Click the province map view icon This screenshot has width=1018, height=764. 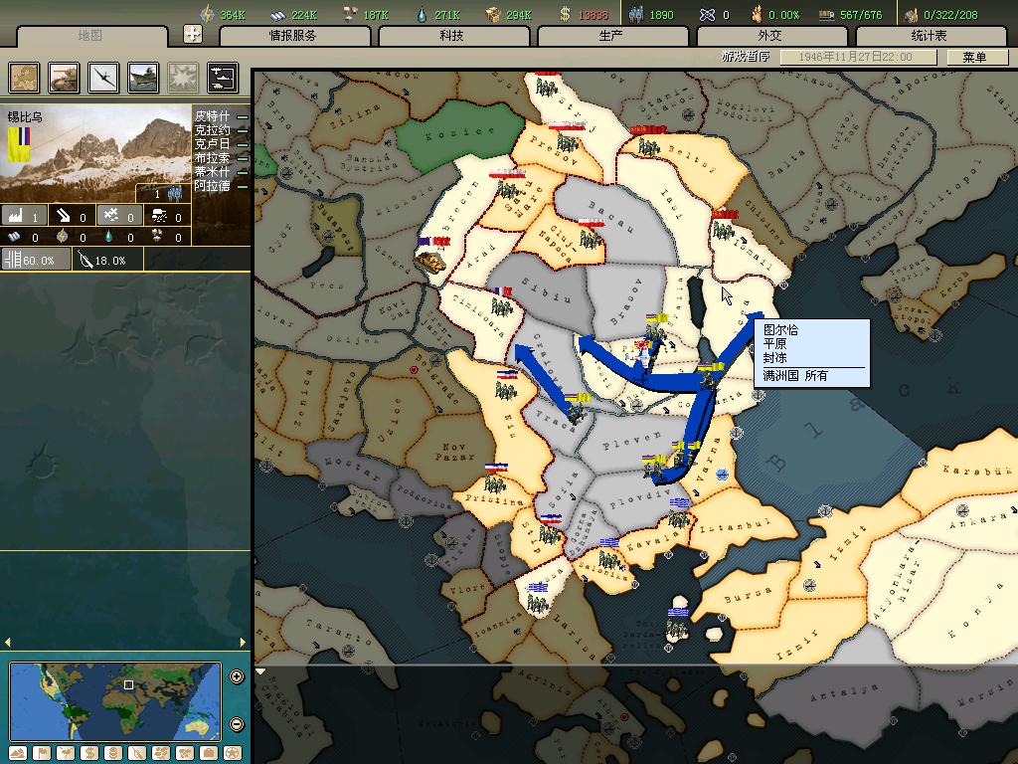[x=25, y=77]
